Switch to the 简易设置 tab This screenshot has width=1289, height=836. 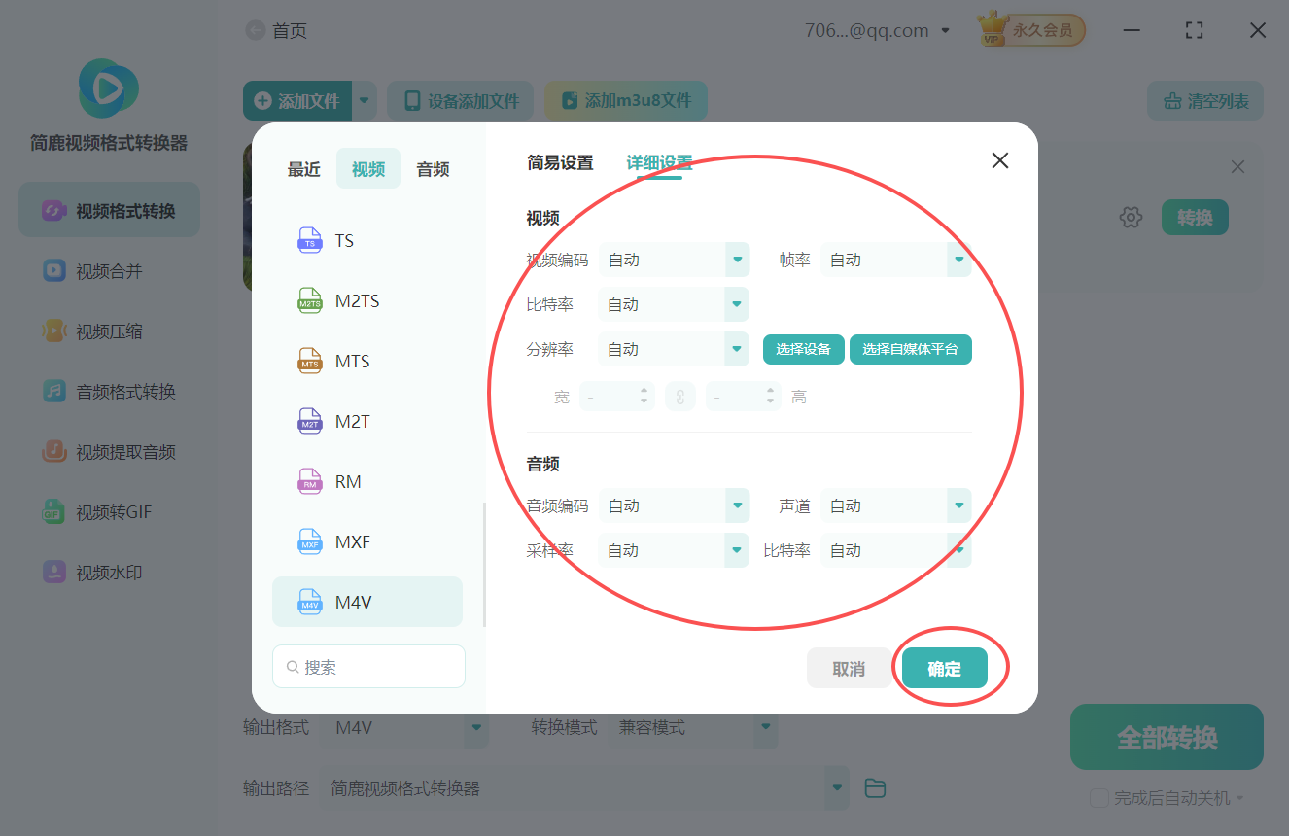coord(561,162)
